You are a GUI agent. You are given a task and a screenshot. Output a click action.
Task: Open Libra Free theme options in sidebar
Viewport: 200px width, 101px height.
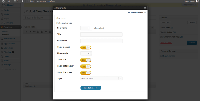(8, 48)
